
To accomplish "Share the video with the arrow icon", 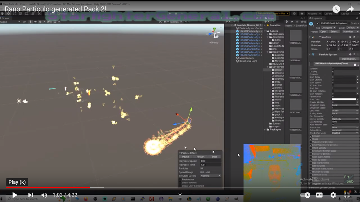I will (x=350, y=9).
